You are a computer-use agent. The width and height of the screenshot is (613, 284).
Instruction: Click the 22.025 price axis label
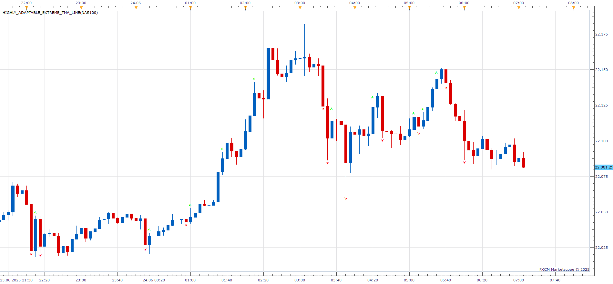tap(601, 248)
